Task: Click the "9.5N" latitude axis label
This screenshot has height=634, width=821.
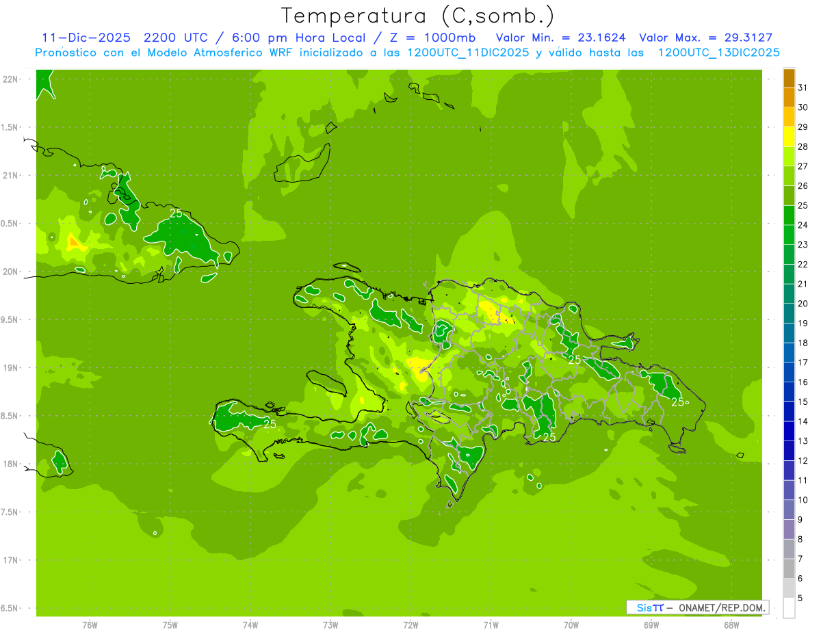Action: point(10,320)
